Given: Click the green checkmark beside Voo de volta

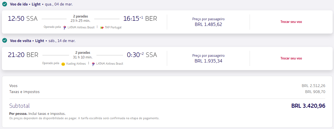Looking at the screenshot, I should (x=4, y=40).
